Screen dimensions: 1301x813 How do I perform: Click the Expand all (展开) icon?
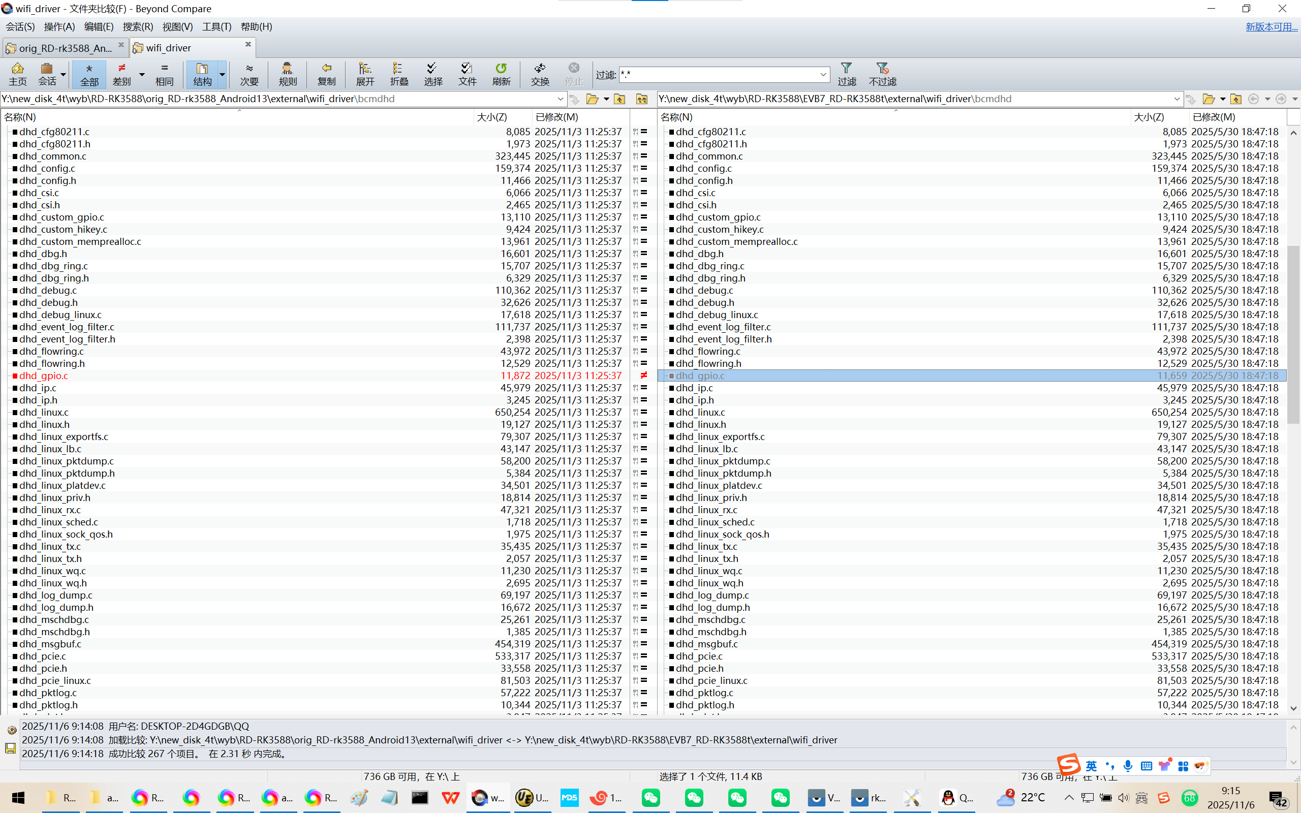(365, 74)
